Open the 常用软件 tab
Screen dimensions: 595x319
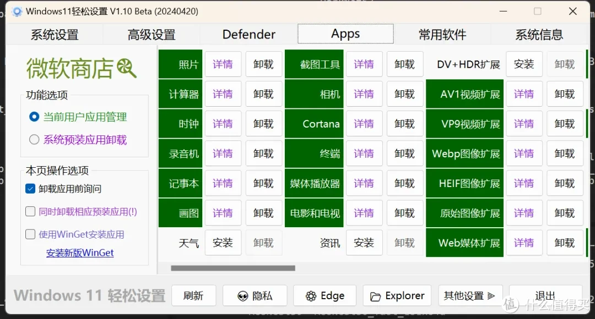(x=442, y=35)
